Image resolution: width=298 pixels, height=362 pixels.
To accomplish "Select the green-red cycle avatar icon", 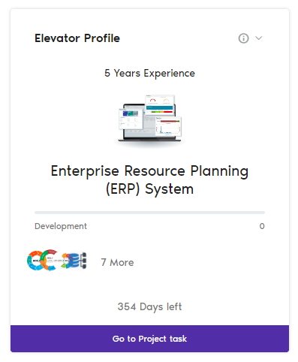I will (50, 261).
